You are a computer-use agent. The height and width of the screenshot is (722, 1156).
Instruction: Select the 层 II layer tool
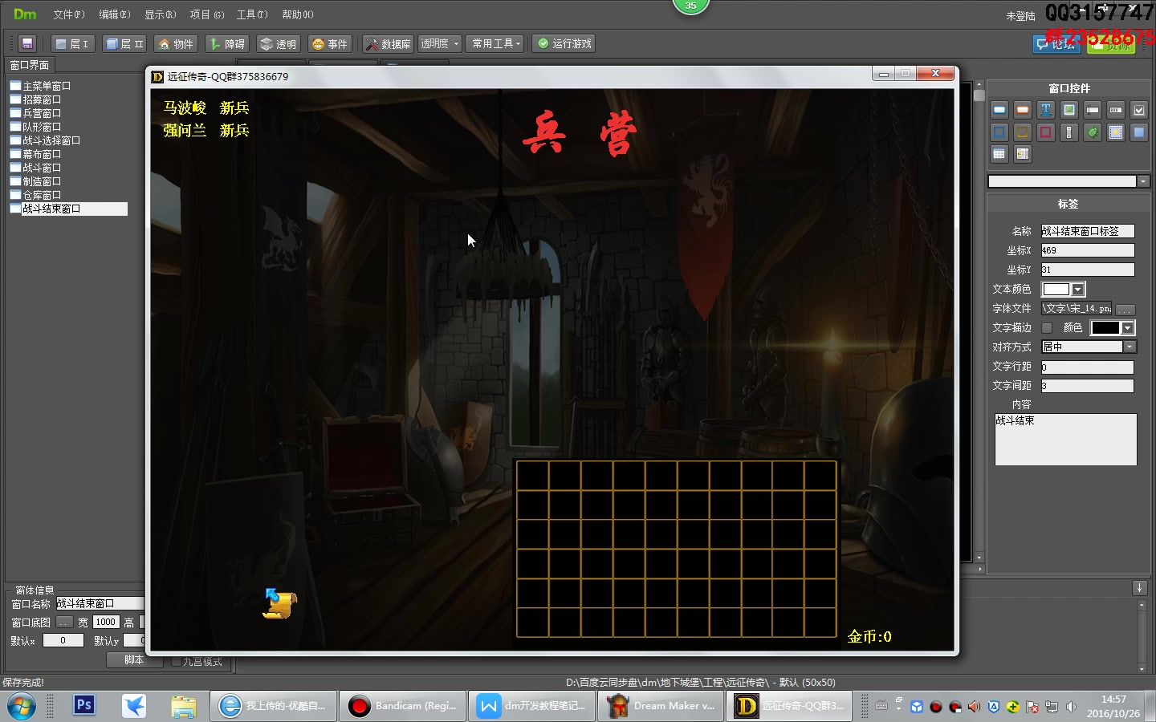(x=124, y=43)
